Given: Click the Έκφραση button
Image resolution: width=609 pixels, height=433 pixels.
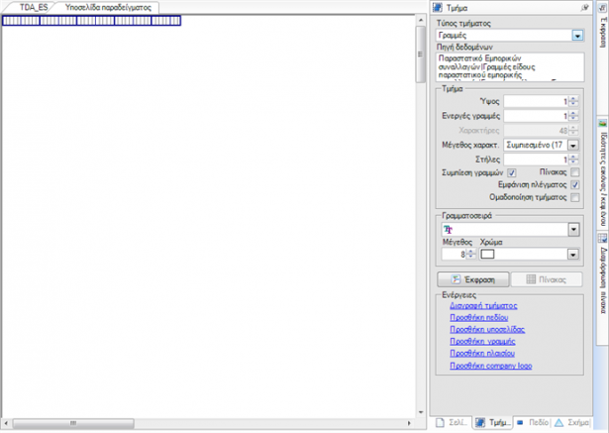Looking at the screenshot, I should (473, 279).
